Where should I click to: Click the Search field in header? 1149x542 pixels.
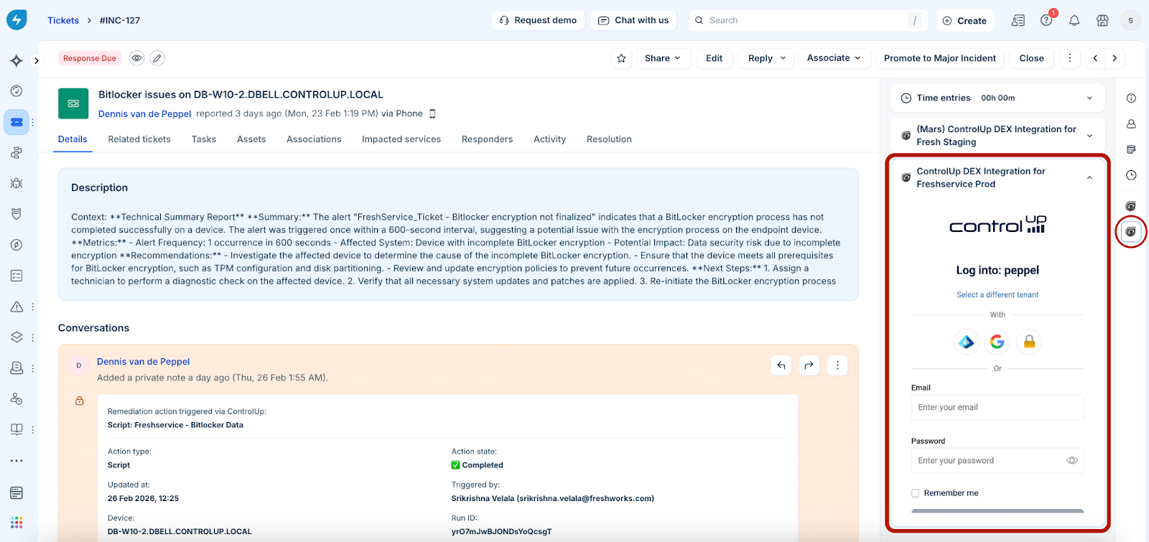tap(808, 20)
